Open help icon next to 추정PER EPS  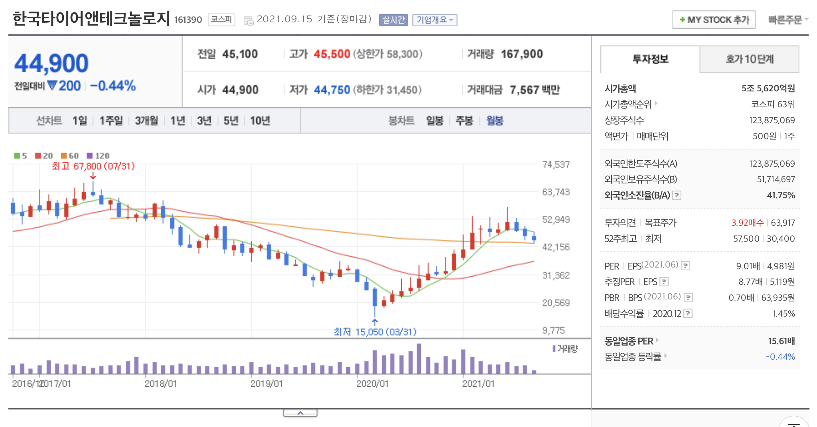(x=664, y=281)
